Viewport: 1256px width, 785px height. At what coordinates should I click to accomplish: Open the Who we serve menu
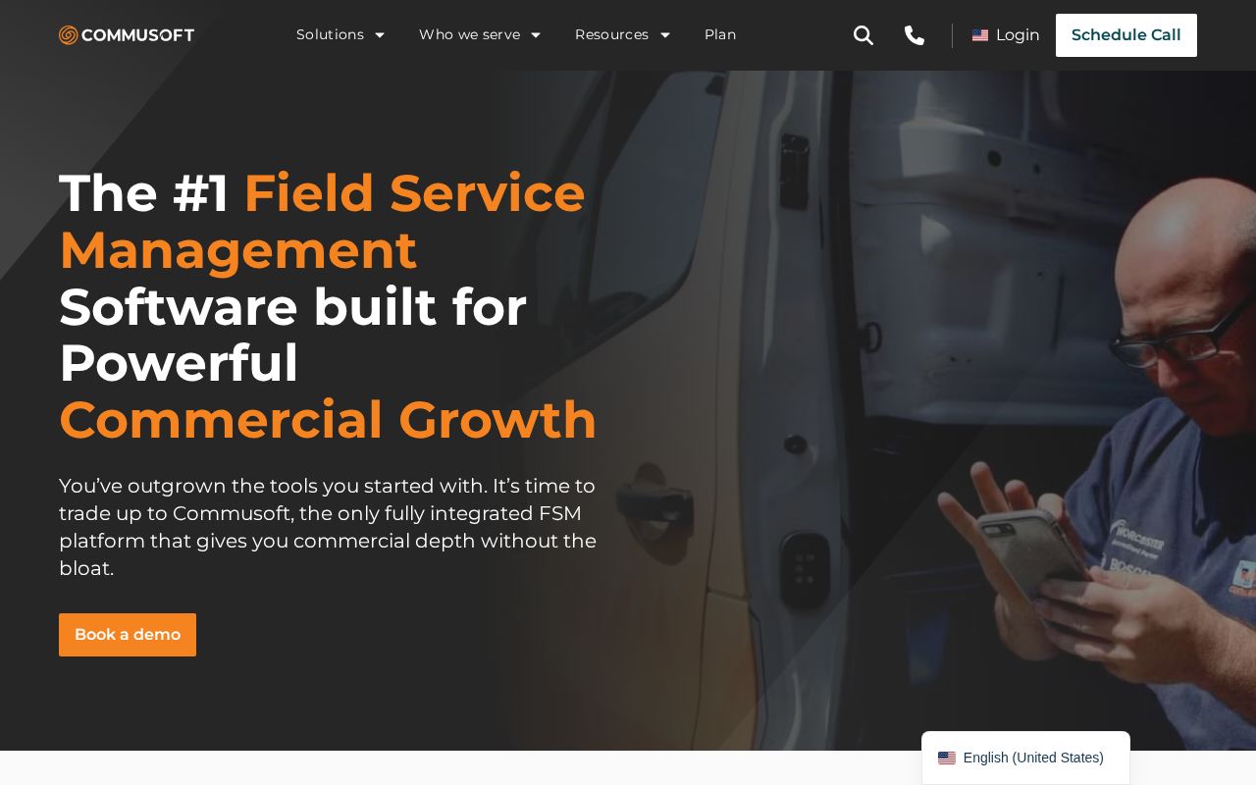469,35
